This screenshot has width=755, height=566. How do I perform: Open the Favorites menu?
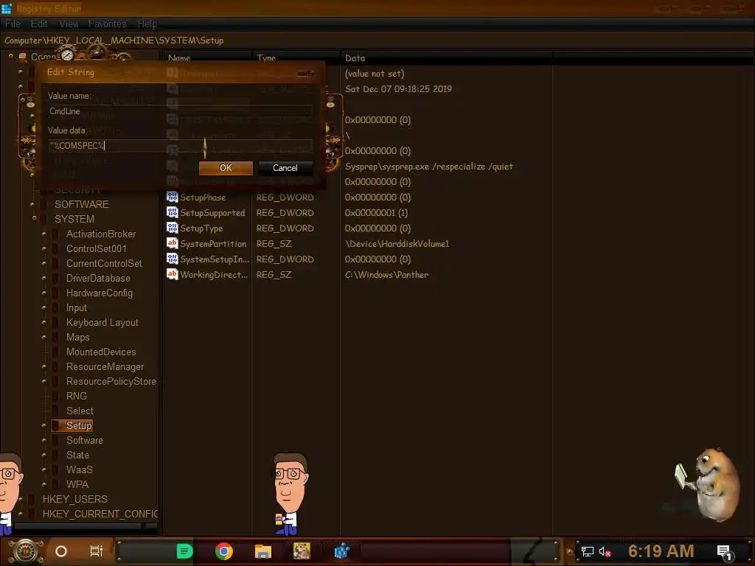click(x=107, y=24)
